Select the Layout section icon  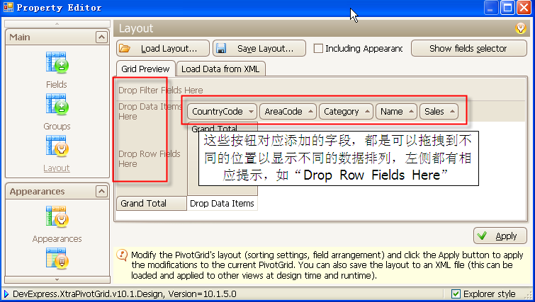pyautogui.click(x=57, y=146)
